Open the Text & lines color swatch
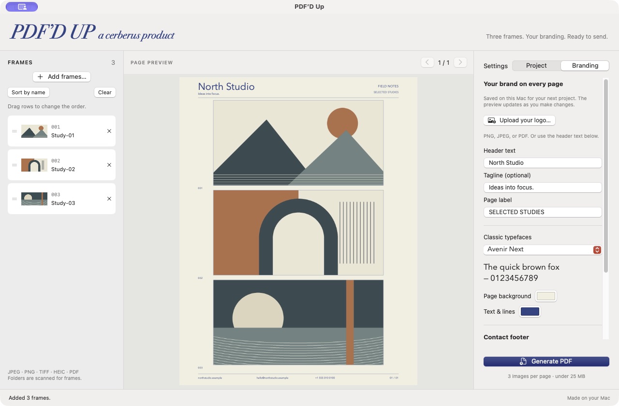Screen dimensions: 619x406 530,312
